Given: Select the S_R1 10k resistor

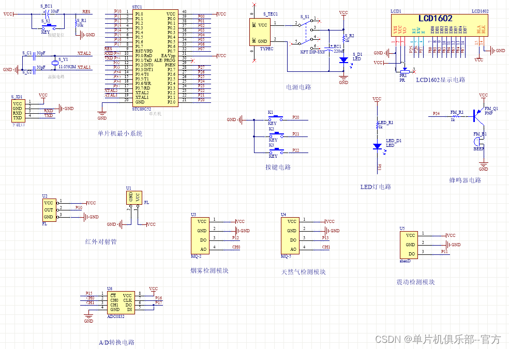Looking at the screenshot, I should pyautogui.click(x=76, y=23).
